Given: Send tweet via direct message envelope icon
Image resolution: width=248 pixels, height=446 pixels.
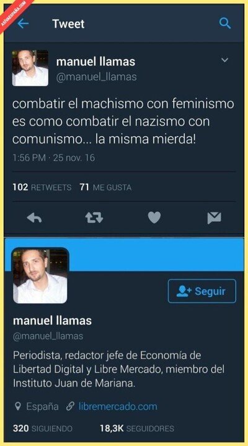Looking at the screenshot, I should coord(215,218).
